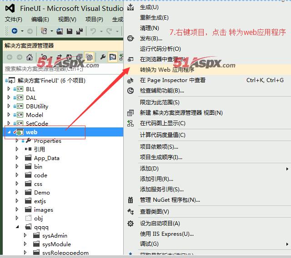Expand the App_Data folder
The image size is (291, 258).
(x=17, y=158)
